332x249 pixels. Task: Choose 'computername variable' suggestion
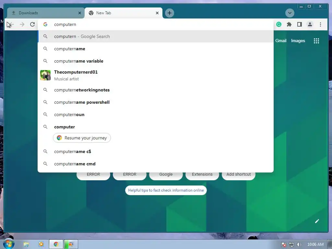(x=156, y=61)
